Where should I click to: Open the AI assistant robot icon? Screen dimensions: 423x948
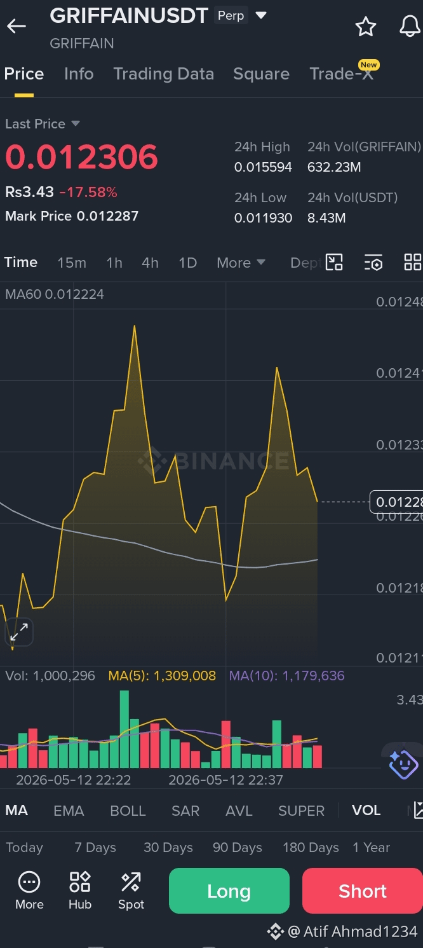[403, 764]
